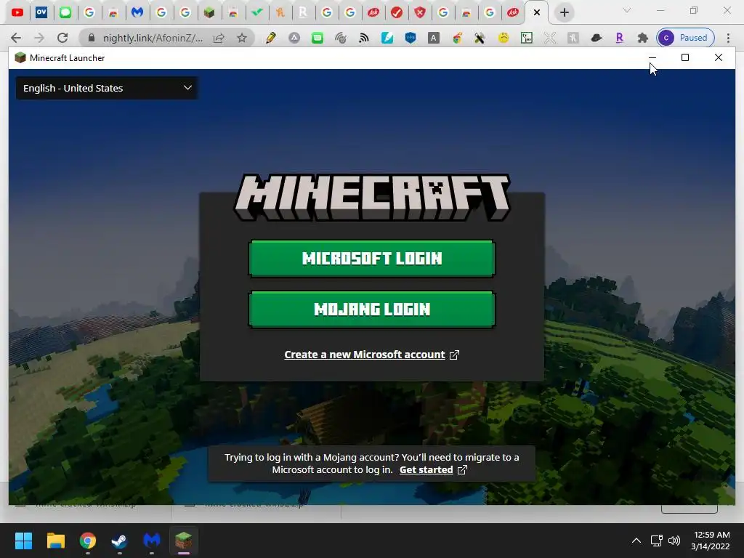Open the gray triangle extension icon
This screenshot has width=744, height=558.
tap(294, 38)
